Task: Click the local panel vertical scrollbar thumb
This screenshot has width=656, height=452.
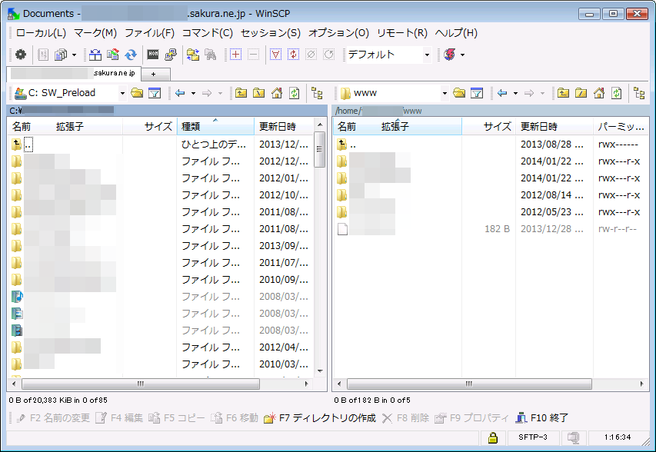Action: point(319,149)
